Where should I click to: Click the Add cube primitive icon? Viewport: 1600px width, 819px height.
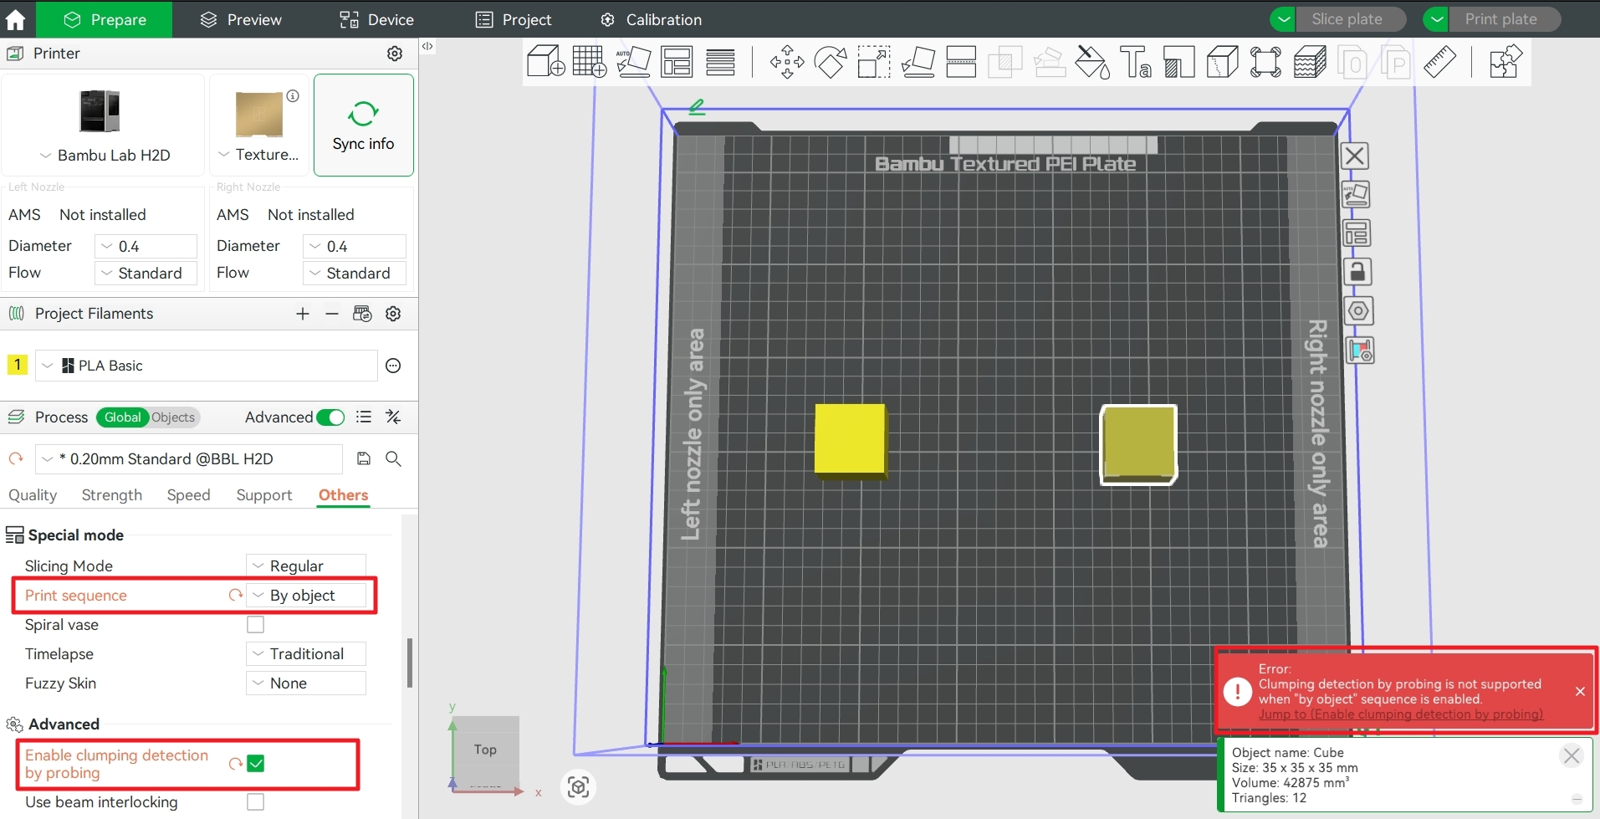(545, 62)
